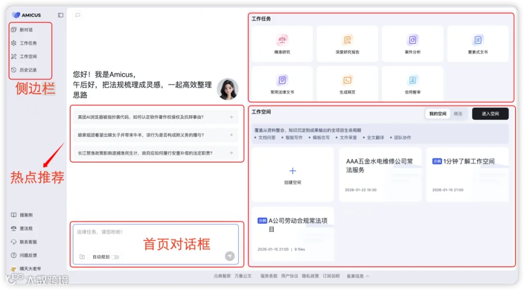Open 工作空间 sidebar pencil icon

[14, 56]
